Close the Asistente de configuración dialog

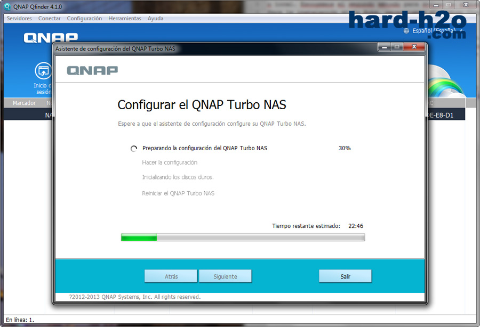(x=414, y=47)
